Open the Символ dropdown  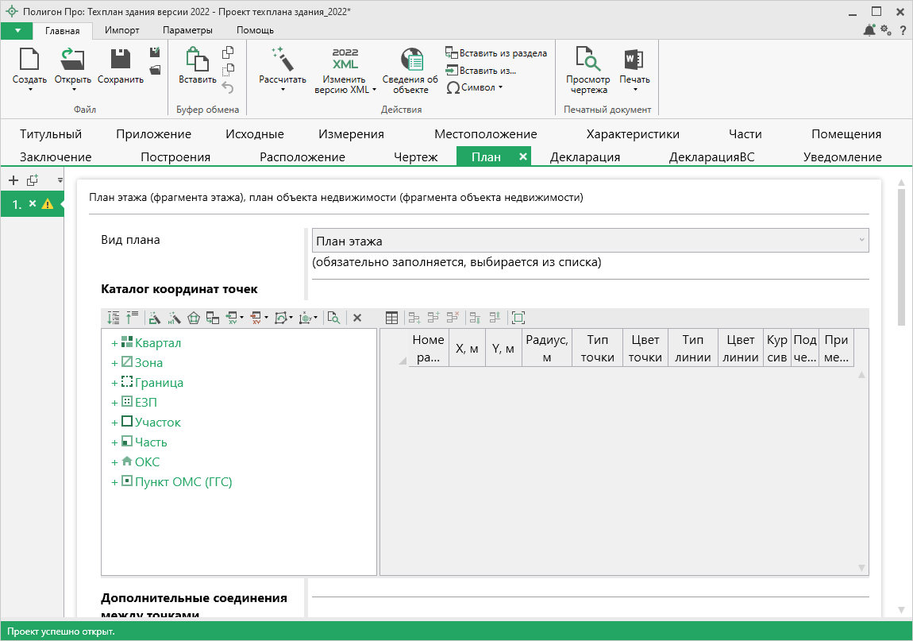click(x=475, y=87)
